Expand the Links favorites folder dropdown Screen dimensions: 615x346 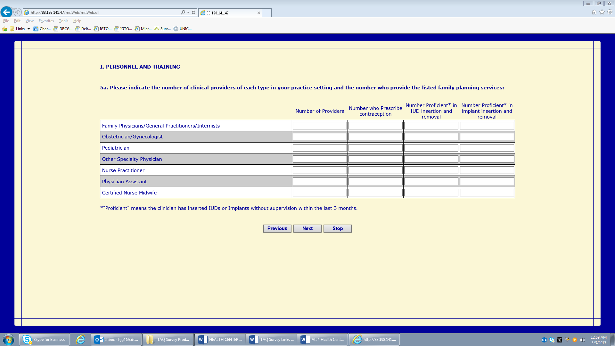pyautogui.click(x=29, y=29)
